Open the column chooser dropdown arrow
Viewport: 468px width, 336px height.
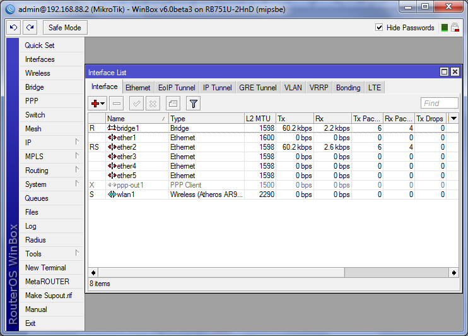pyautogui.click(x=453, y=118)
